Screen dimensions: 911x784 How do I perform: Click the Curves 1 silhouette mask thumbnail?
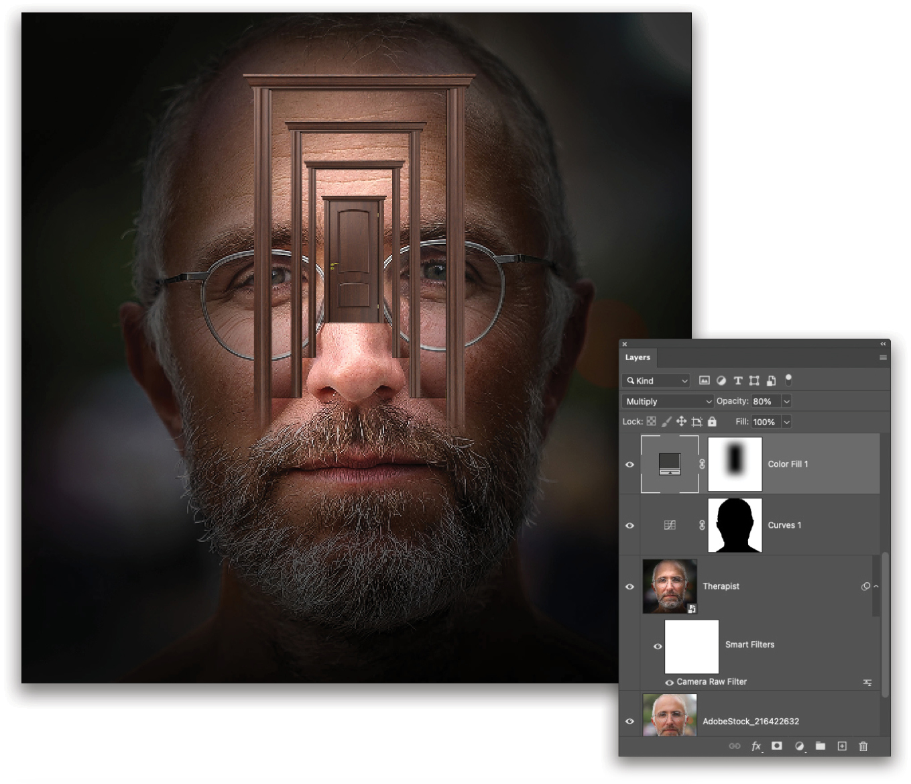click(735, 525)
